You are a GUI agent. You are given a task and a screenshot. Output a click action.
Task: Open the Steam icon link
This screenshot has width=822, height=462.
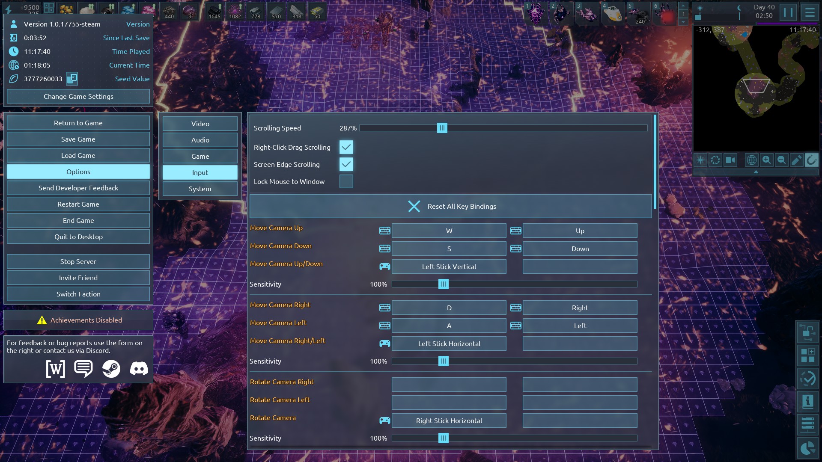coord(111,368)
